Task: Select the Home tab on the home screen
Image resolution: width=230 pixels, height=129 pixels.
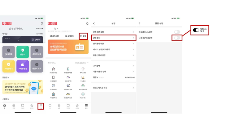Action: pos(5,106)
